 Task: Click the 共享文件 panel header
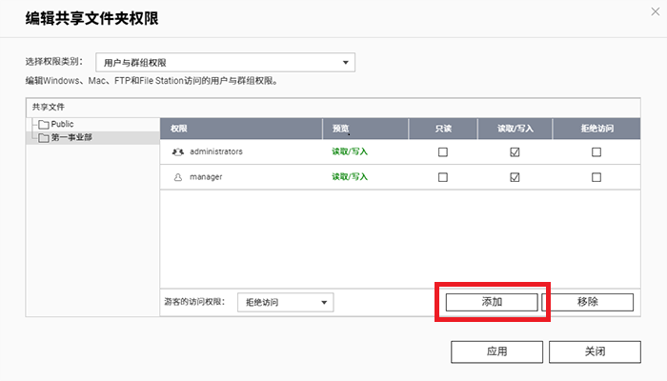[333, 108]
